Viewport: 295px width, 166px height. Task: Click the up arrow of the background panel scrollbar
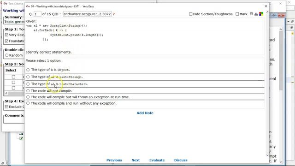tap(281, 29)
